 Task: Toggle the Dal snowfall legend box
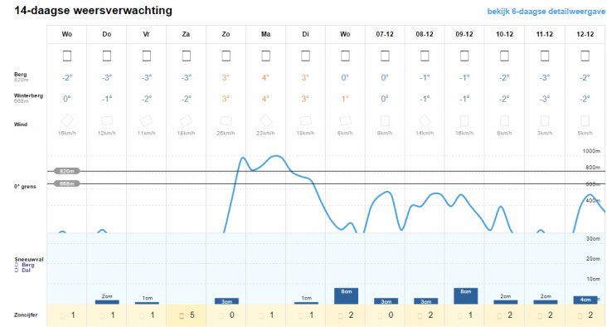point(17,271)
